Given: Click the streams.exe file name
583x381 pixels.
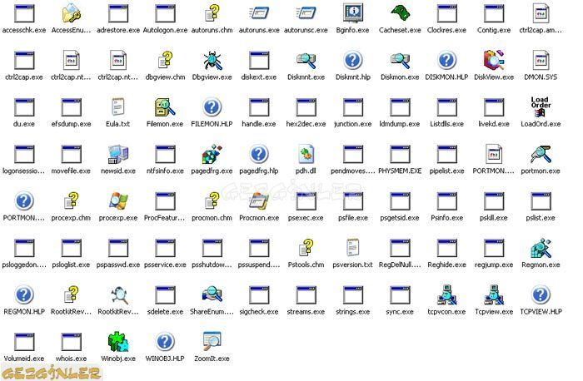Looking at the screenshot, I should click(306, 312).
